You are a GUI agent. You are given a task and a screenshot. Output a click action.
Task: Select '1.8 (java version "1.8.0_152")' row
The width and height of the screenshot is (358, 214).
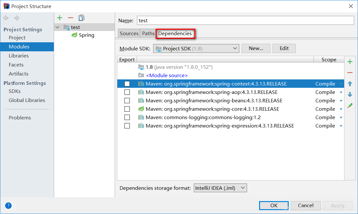pos(231,67)
